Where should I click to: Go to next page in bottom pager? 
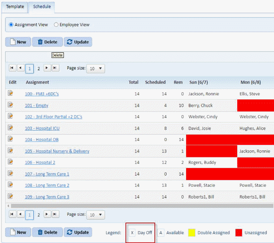pos(47,214)
